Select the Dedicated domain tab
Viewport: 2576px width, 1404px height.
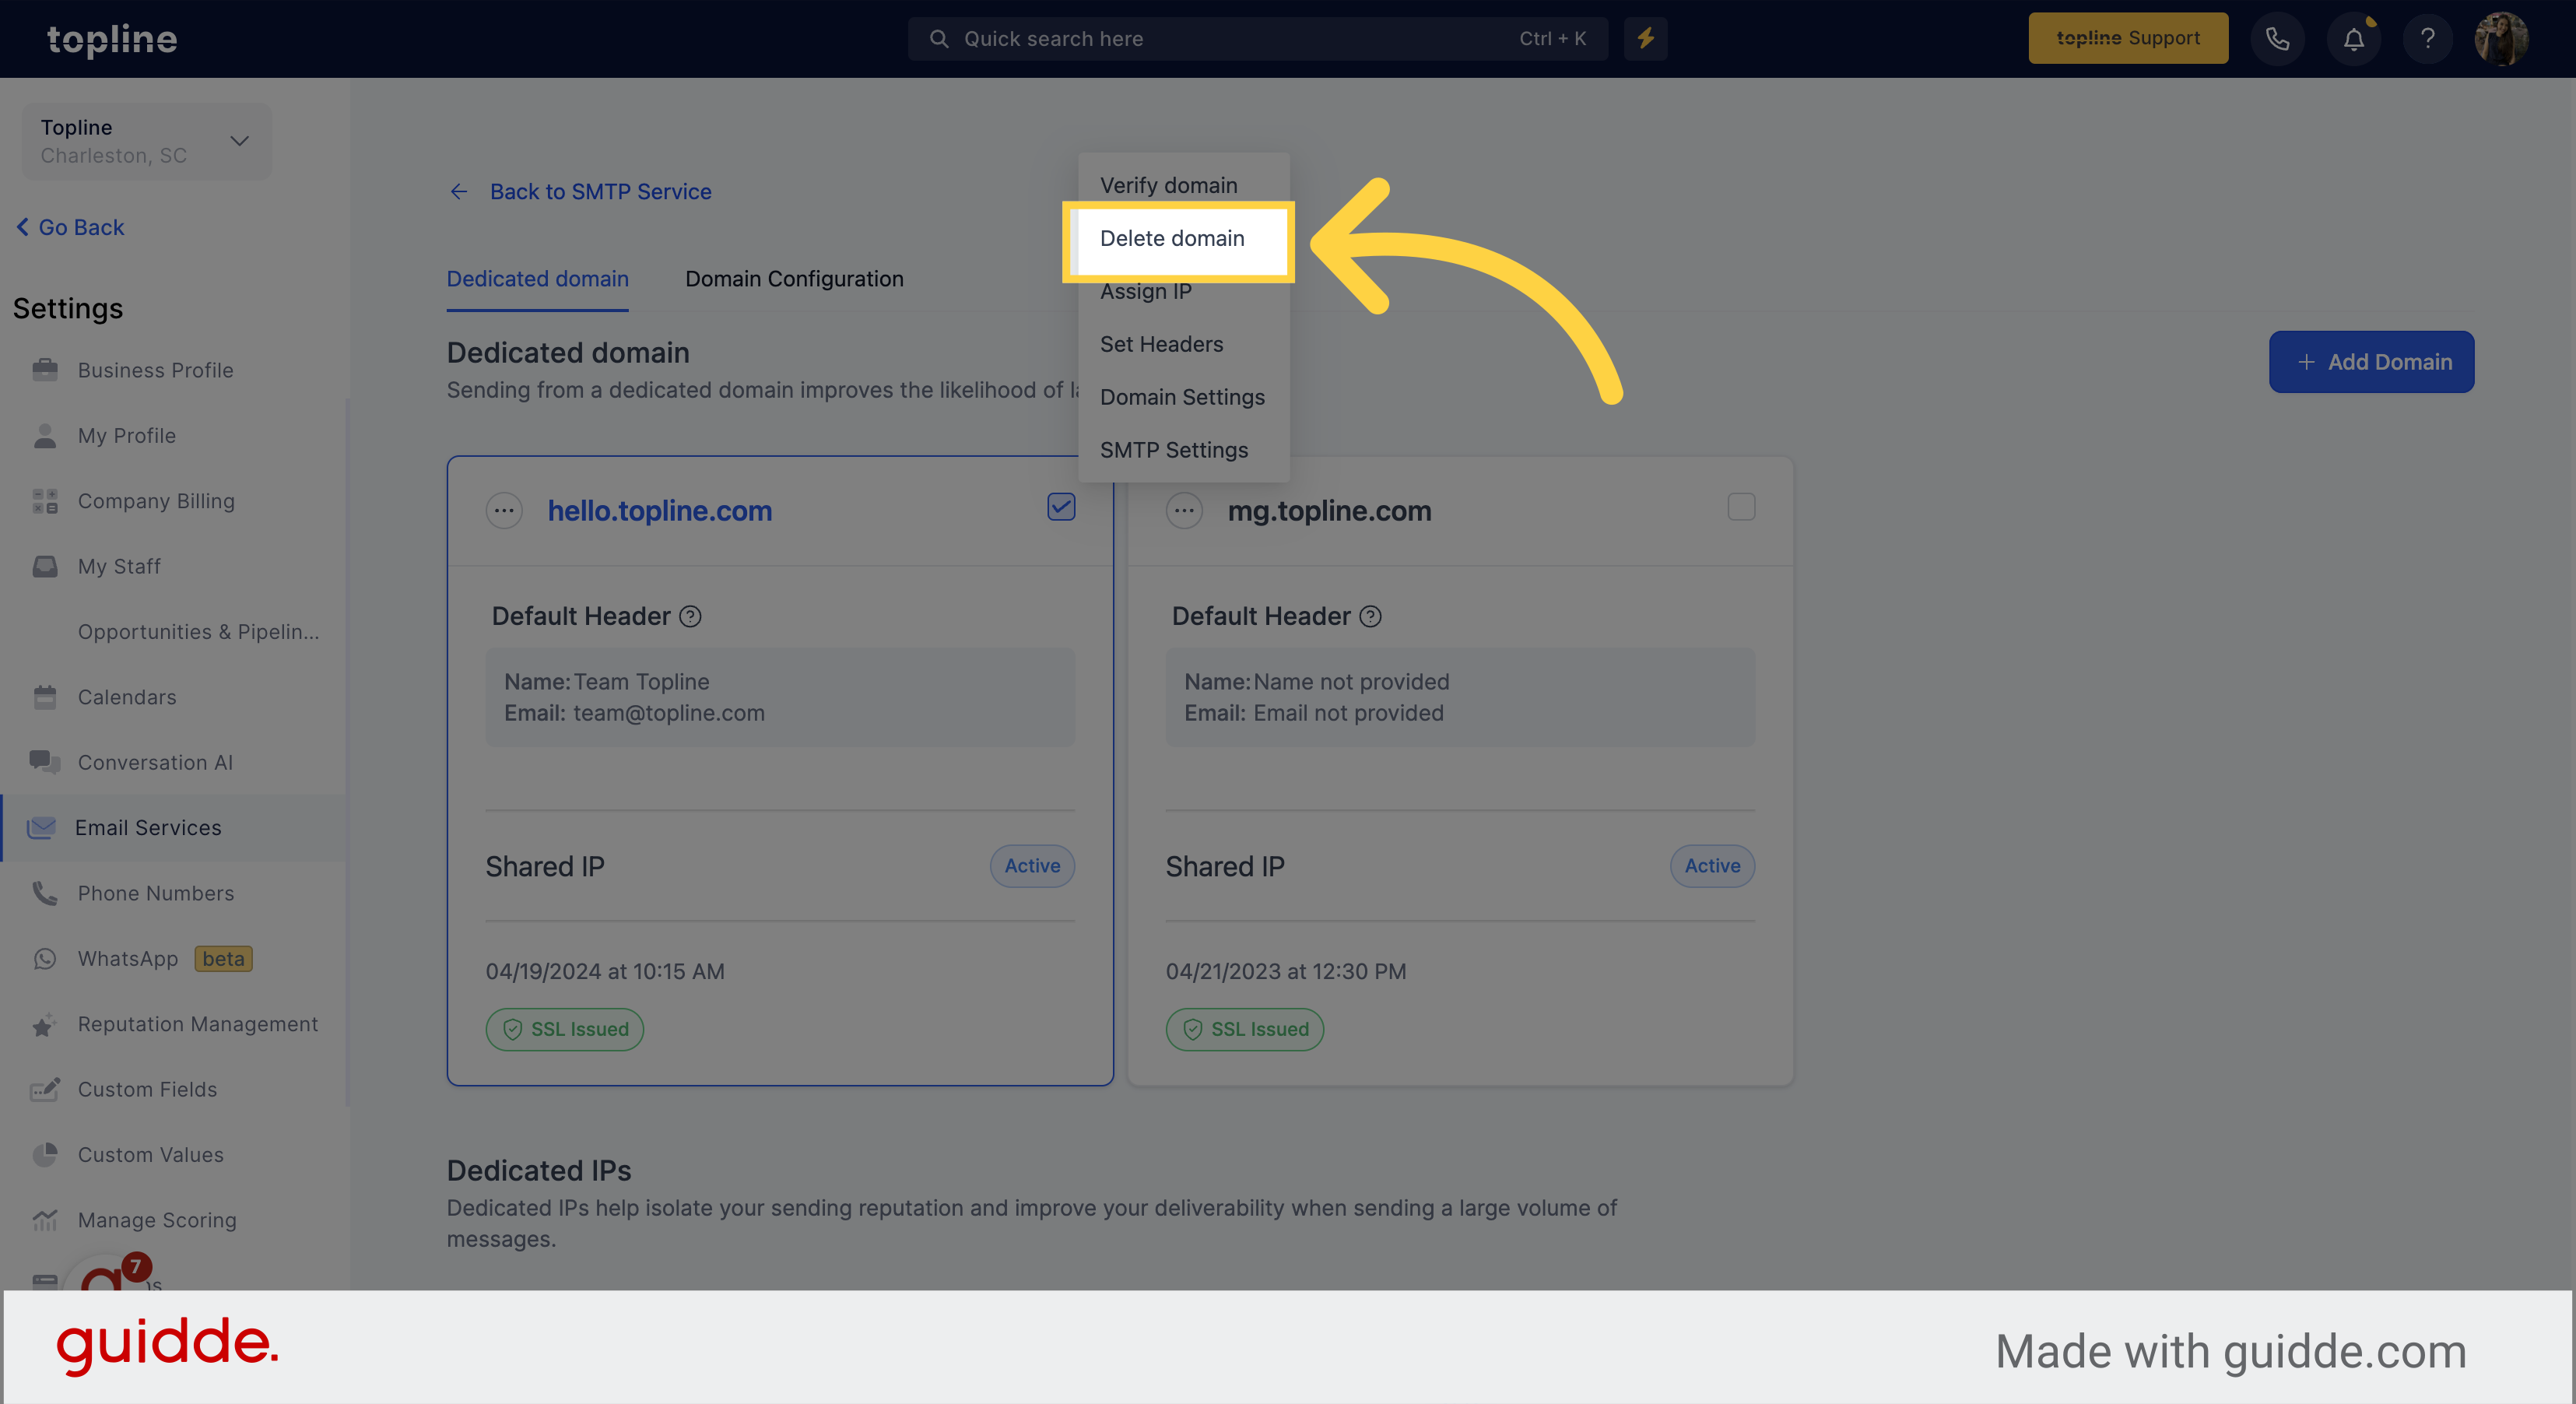(x=538, y=279)
